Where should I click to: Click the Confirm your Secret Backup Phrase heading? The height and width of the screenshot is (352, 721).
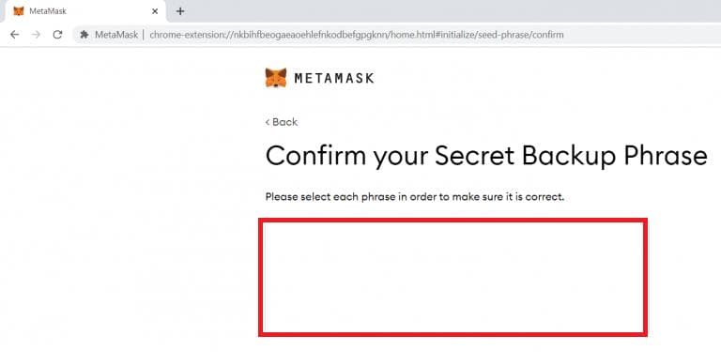pos(486,156)
